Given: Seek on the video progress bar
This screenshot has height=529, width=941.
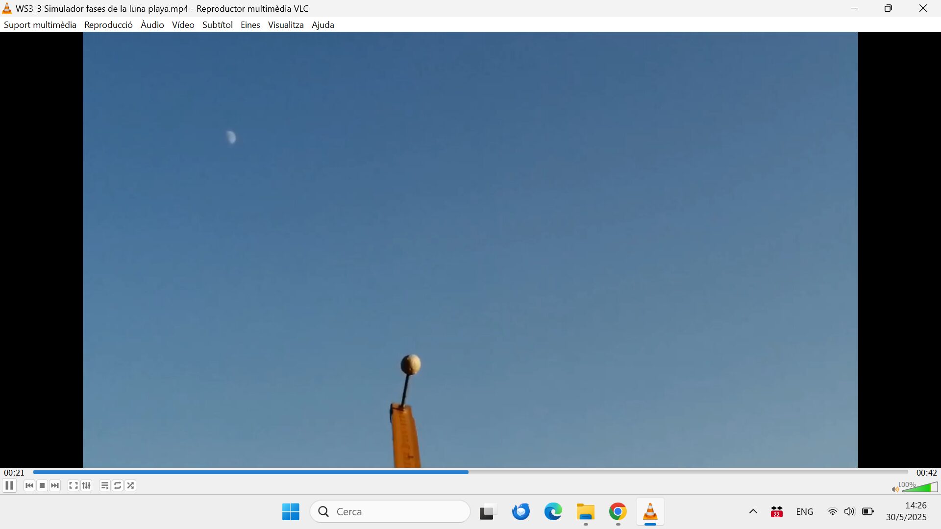Looking at the screenshot, I should (470, 472).
